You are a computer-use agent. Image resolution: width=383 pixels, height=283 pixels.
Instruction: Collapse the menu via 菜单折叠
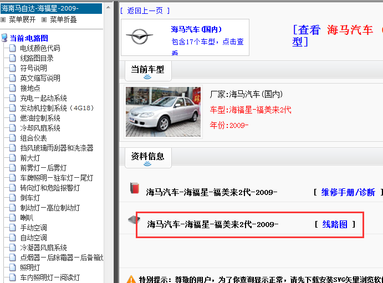(63, 19)
